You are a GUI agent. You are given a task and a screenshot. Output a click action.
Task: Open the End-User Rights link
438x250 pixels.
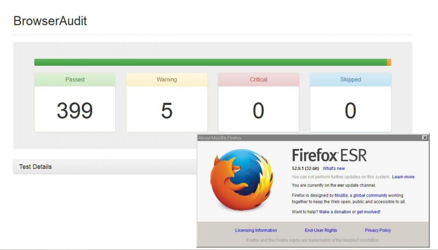coord(321,230)
